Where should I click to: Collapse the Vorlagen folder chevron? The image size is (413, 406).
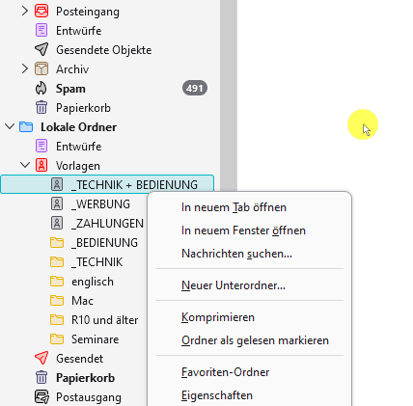25,165
